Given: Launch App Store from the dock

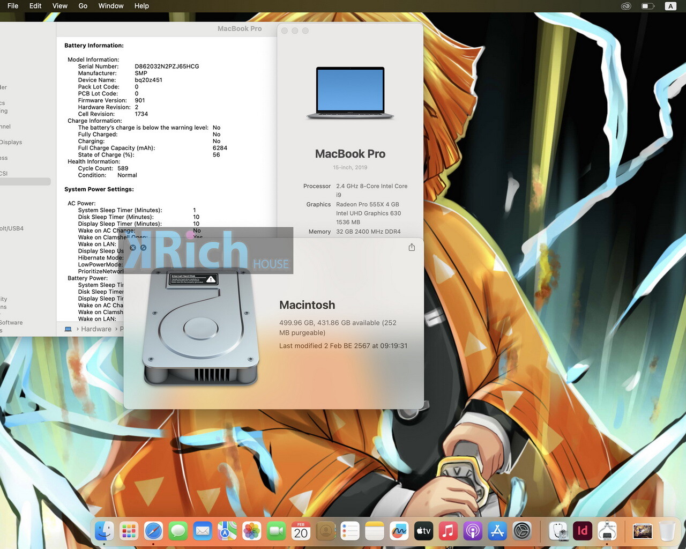Looking at the screenshot, I should tap(497, 531).
